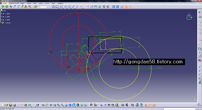Select the Circle sketch tool
Screen dimensions: 202x110
61,7
